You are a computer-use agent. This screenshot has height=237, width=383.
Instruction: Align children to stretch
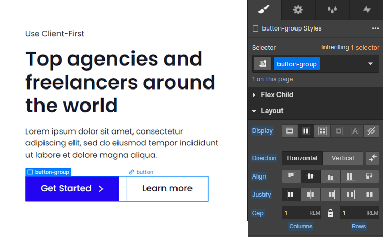(x=350, y=176)
